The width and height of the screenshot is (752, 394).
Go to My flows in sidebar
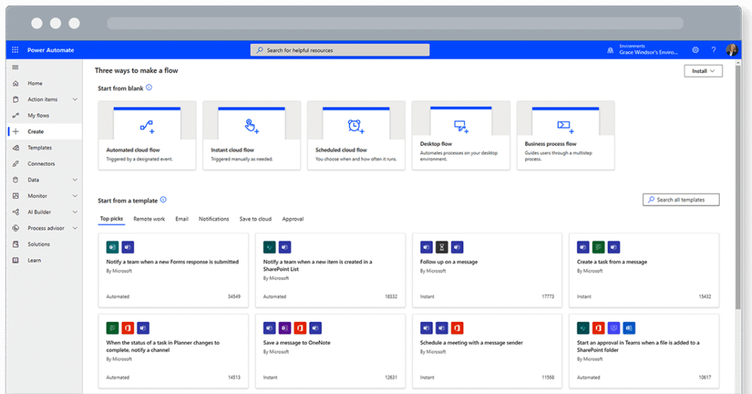(x=38, y=115)
